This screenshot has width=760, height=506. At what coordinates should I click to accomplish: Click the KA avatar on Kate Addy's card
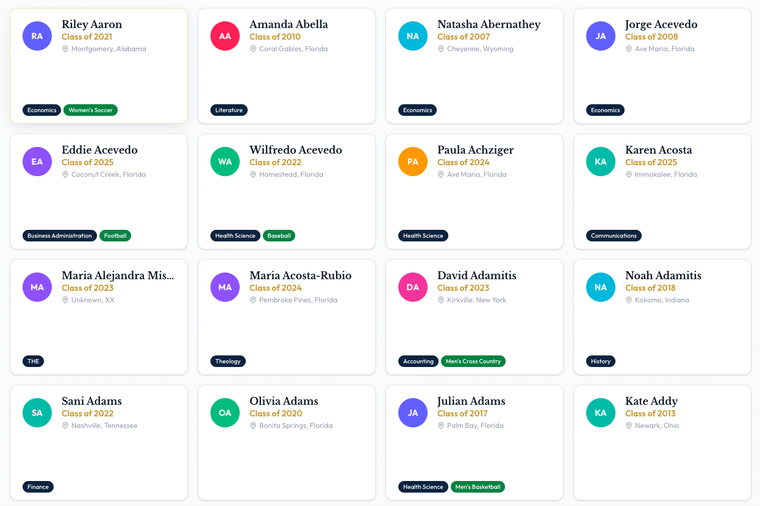(x=601, y=413)
